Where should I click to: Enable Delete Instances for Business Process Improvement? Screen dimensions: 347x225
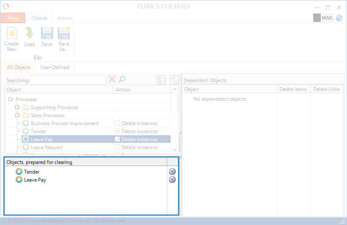[x=118, y=123]
